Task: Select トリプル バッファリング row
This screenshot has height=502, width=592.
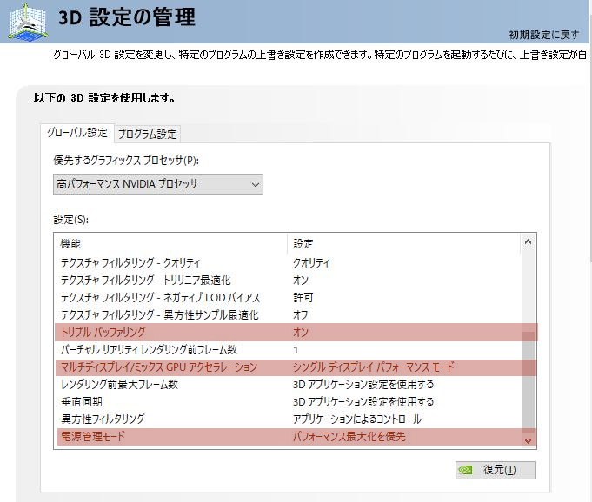Action: click(288, 333)
